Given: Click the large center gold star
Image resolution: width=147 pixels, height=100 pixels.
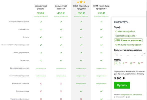Looking at the screenshot, I should [81, 2].
